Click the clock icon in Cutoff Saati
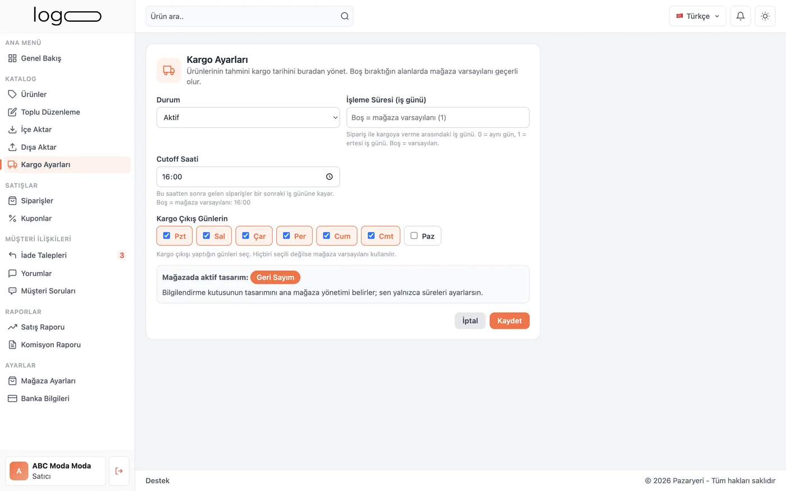The width and height of the screenshot is (786, 491). (x=330, y=177)
